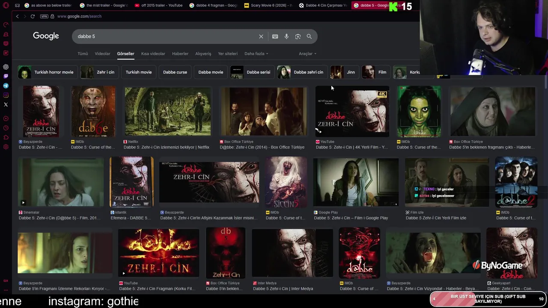
Task: Open the Haberler tab
Action: (x=180, y=53)
